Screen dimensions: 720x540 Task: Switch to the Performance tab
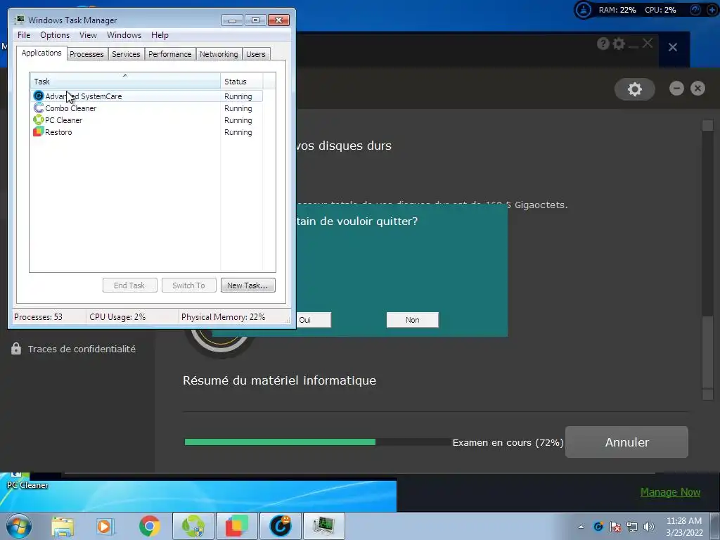[x=170, y=54]
